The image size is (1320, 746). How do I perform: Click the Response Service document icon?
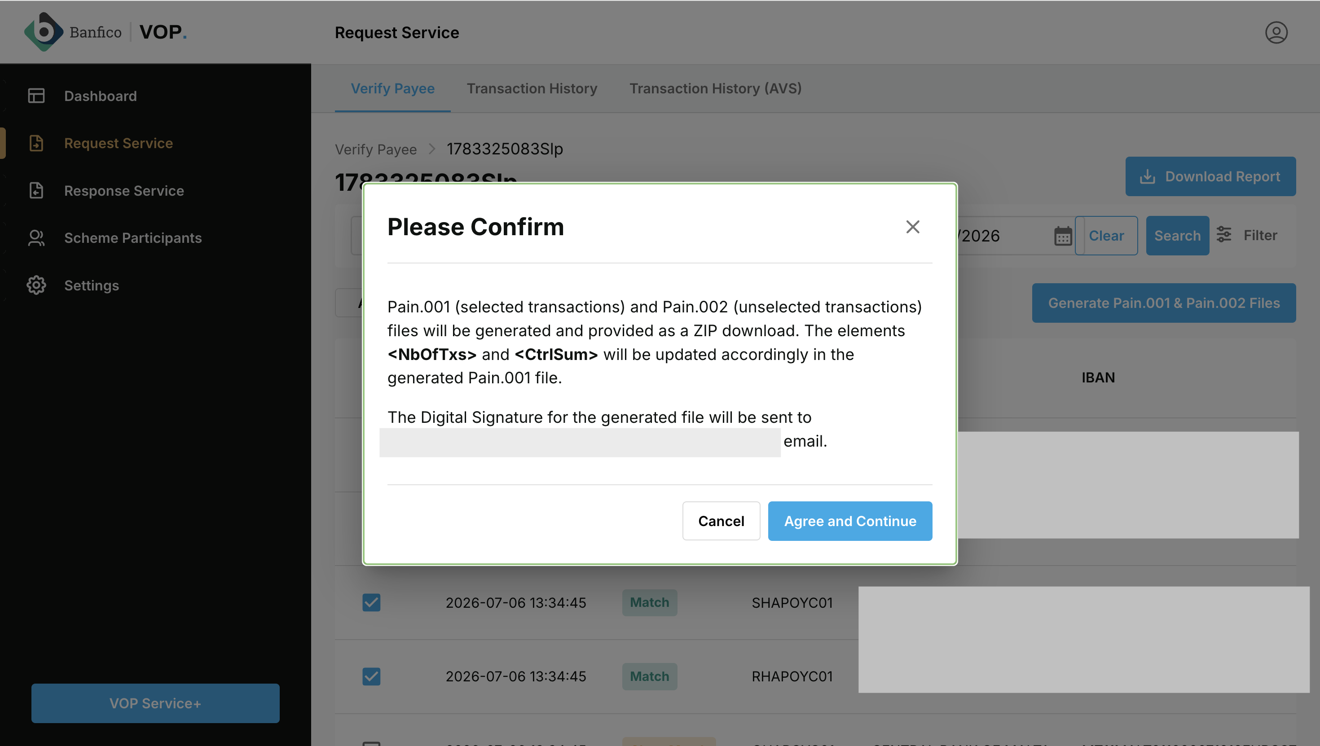(x=36, y=191)
